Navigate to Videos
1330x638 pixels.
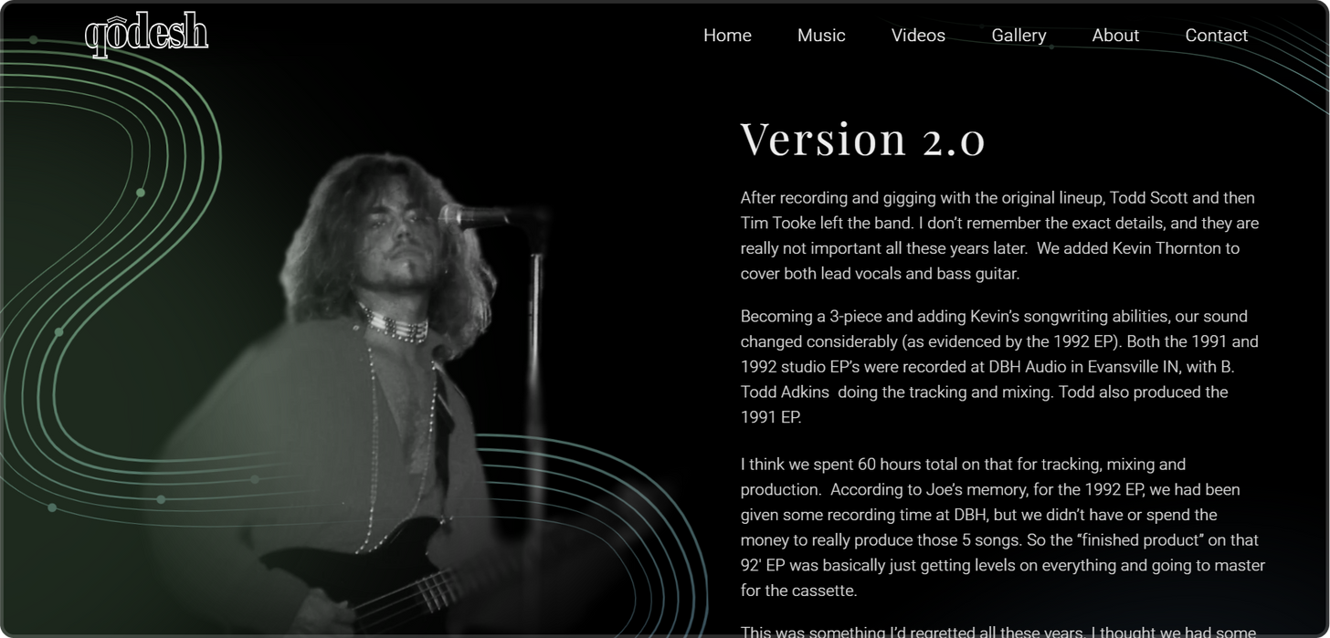pos(918,36)
